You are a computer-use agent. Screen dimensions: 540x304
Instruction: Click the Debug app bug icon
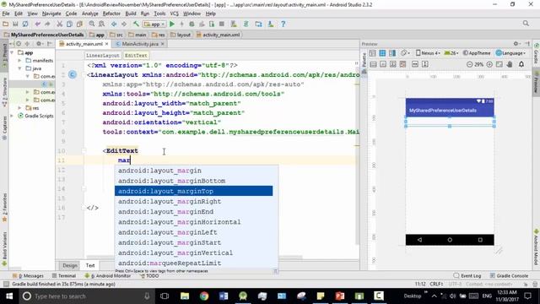[x=192, y=24]
